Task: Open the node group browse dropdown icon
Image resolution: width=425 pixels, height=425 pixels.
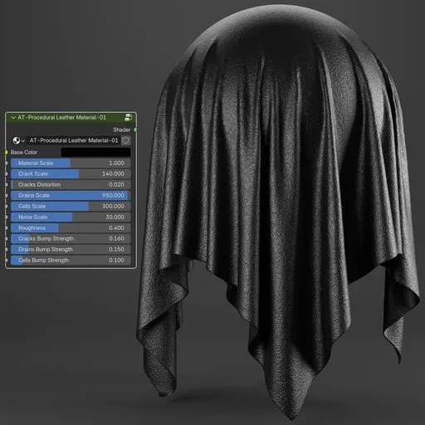Action: coord(19,140)
